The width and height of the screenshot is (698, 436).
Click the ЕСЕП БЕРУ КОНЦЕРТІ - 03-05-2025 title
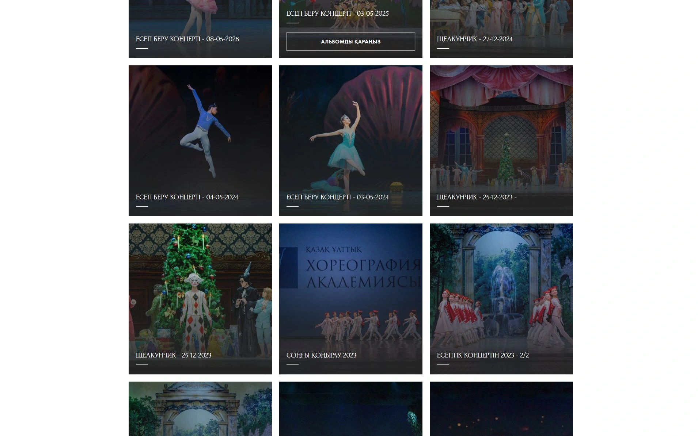[x=337, y=14]
